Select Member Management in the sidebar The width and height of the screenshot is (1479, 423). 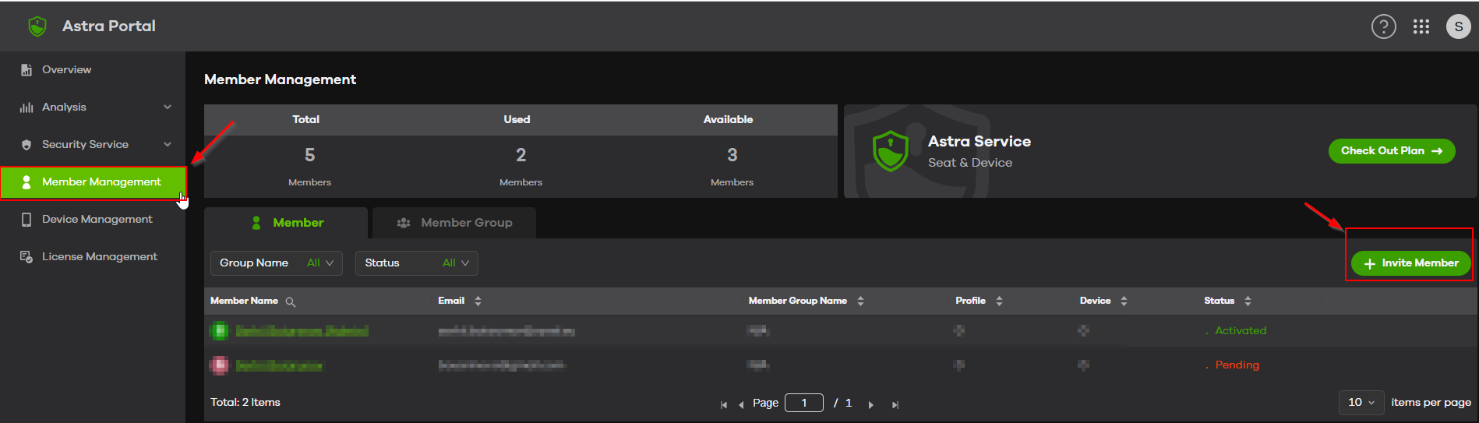click(93, 182)
